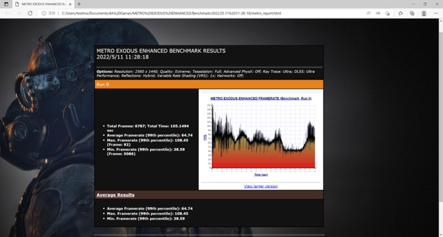Click the View larger version link
This screenshot has width=443, height=237.
point(260,186)
